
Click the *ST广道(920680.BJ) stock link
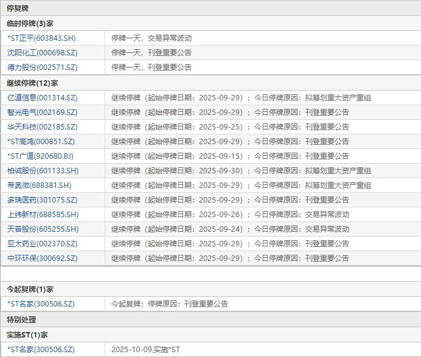coord(41,156)
